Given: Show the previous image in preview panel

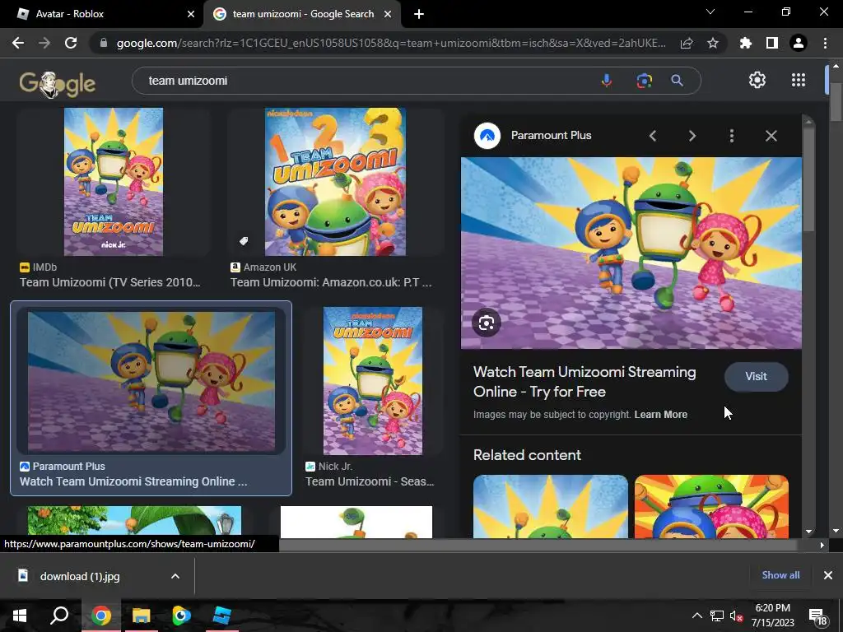Looking at the screenshot, I should tap(653, 136).
